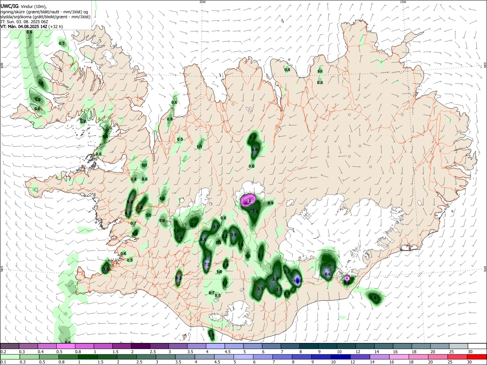Select the 6.2 precipitation label
The image size is (487, 365).
(x=178, y=278)
